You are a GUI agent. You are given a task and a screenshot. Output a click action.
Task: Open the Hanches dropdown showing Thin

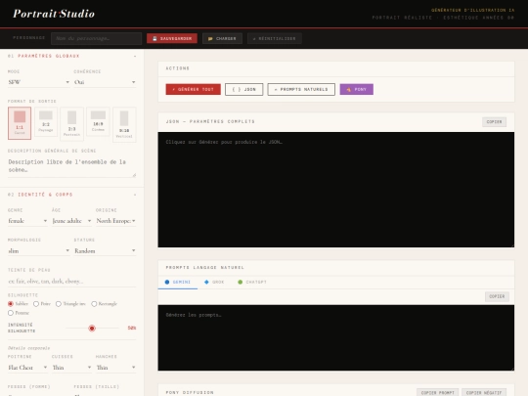click(x=115, y=368)
